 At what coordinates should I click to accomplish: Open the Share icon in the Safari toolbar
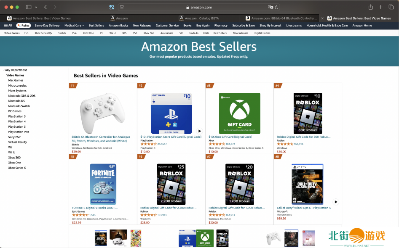point(371,7)
